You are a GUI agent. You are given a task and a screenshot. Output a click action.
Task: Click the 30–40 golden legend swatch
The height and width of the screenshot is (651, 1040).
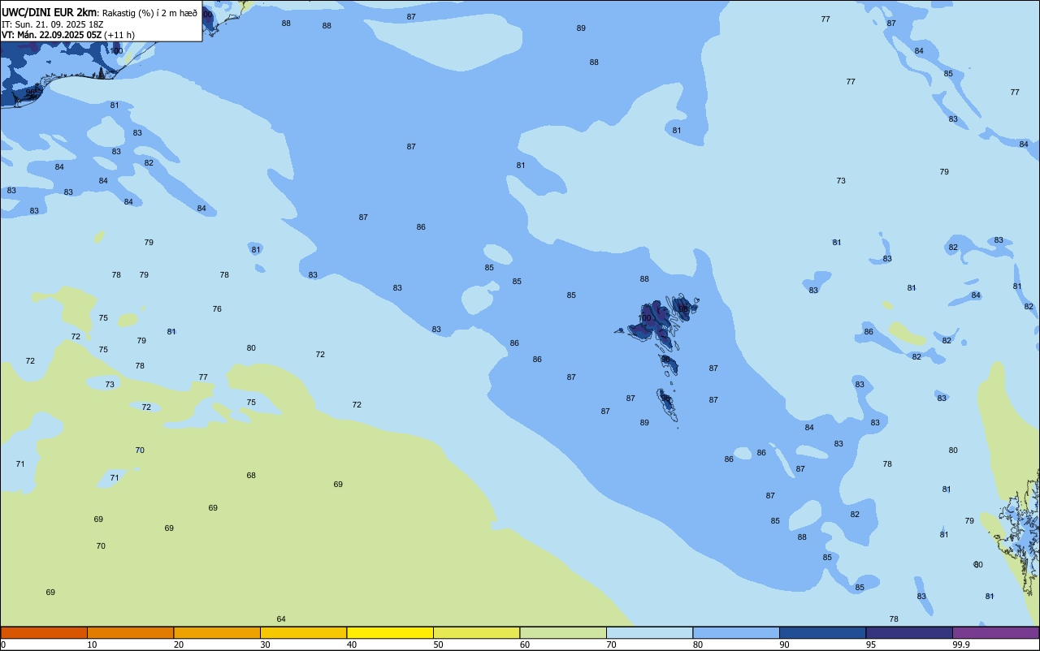(303, 632)
